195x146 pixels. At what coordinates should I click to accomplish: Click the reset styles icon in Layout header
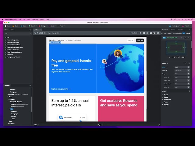(x=189, y=63)
